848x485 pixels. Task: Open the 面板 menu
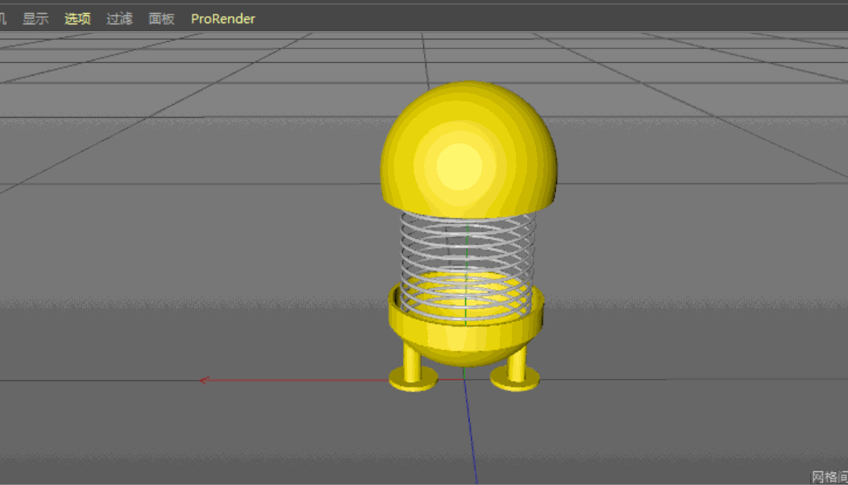click(161, 19)
